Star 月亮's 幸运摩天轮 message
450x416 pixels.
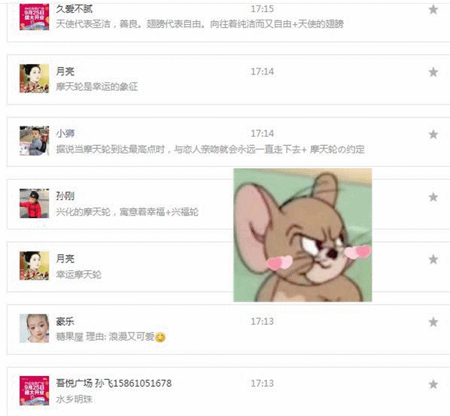point(433,260)
